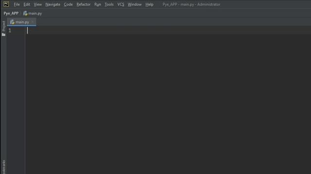This screenshot has width=311, height=174.
Task: Click the PyCharm logo icon
Action: pyautogui.click(x=6, y=4)
